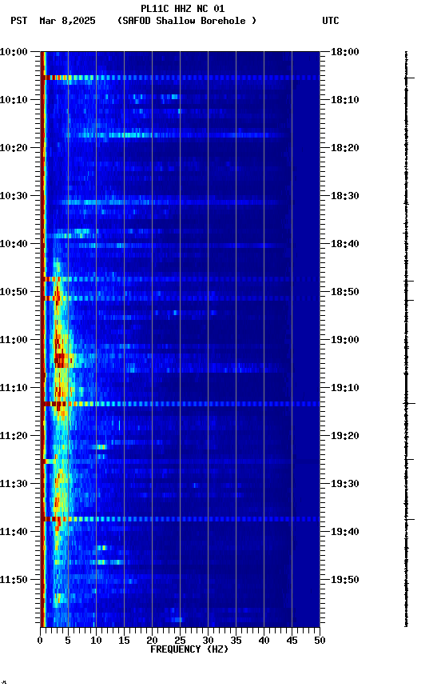441x691 pixels.
Task: Click the 10:40 PST time label
Action: point(14,244)
